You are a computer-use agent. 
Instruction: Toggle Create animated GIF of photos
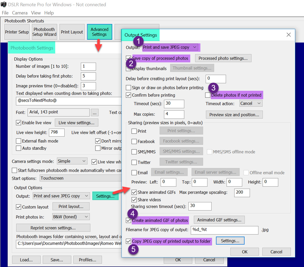[x=128, y=220]
